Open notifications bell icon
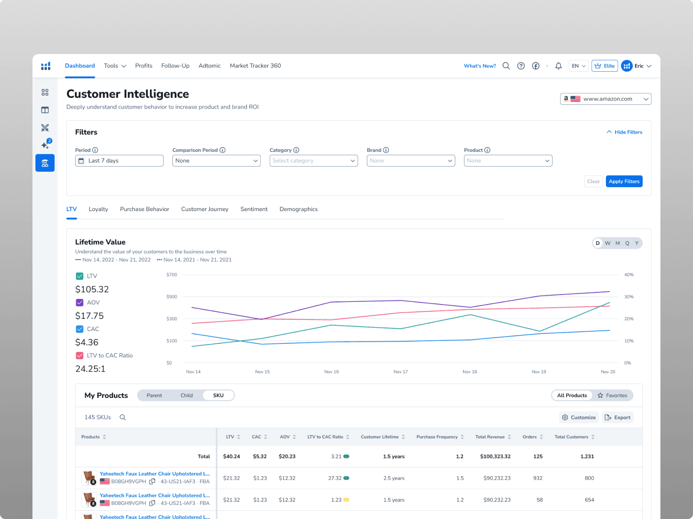 tap(559, 66)
